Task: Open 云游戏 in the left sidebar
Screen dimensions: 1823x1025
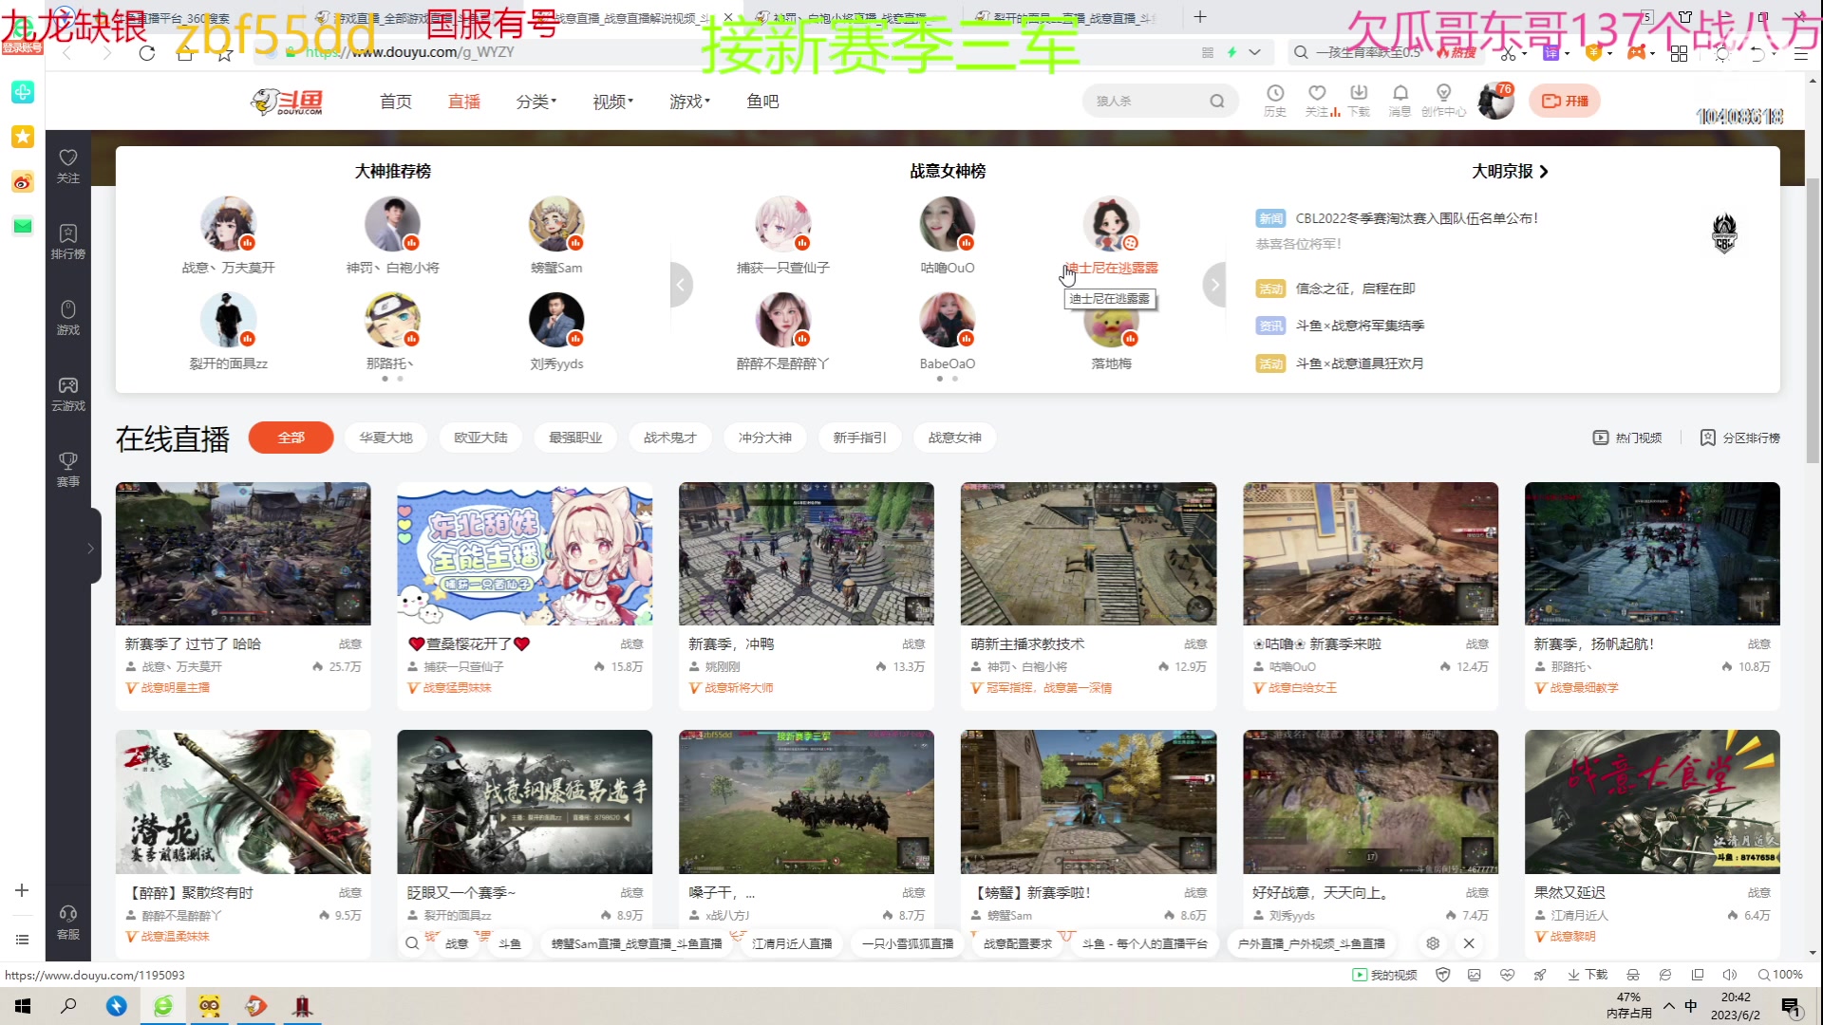Action: tap(67, 392)
